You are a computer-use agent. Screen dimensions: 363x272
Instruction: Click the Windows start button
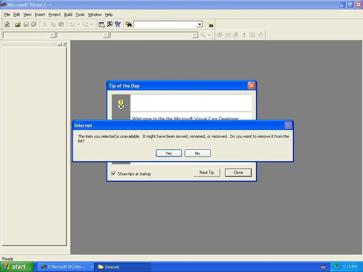pos(17,267)
